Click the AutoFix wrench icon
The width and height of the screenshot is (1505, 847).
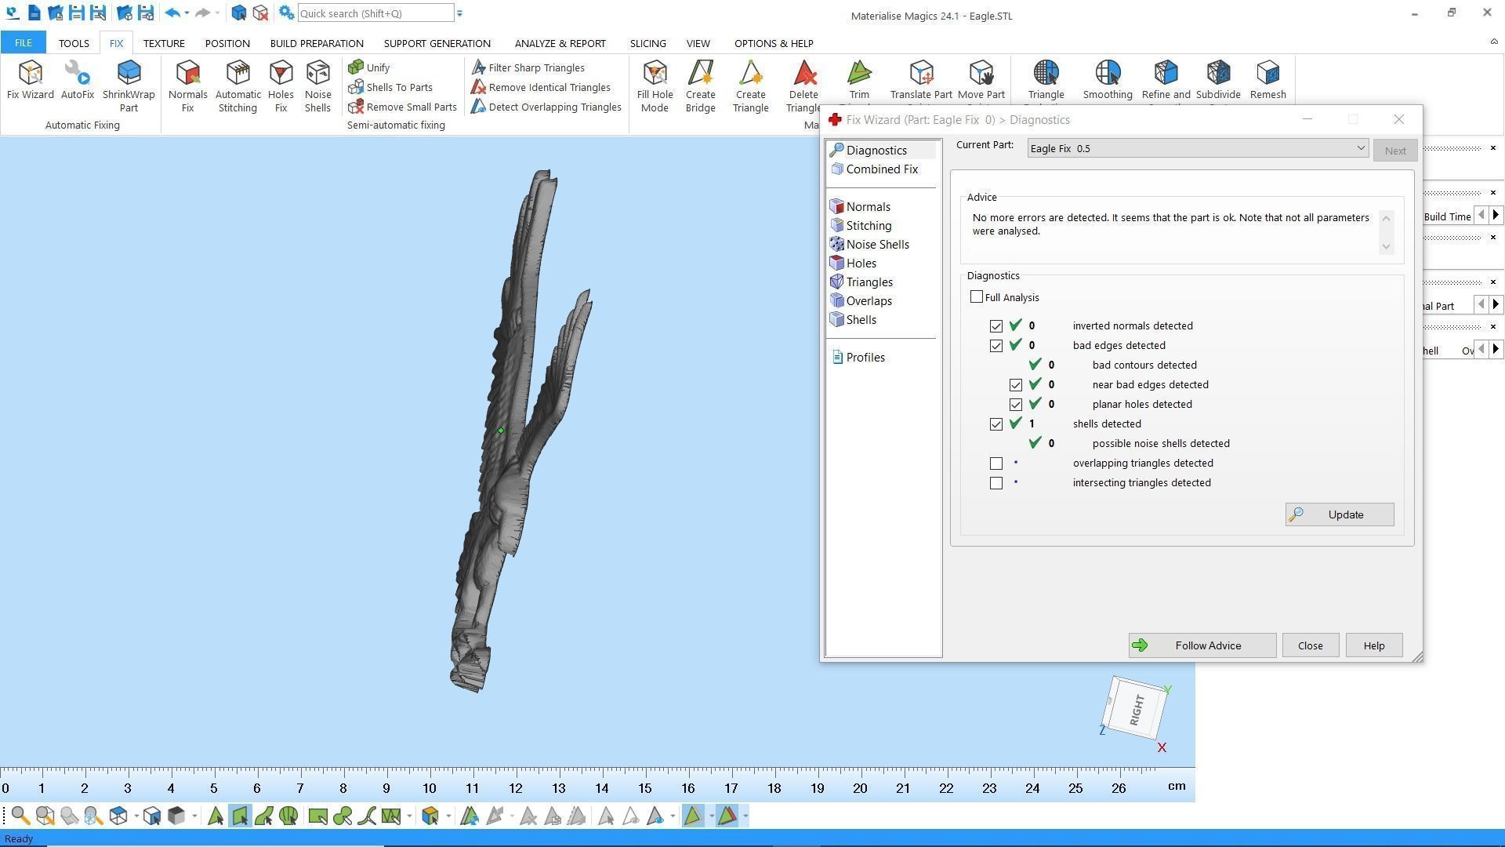tap(77, 74)
